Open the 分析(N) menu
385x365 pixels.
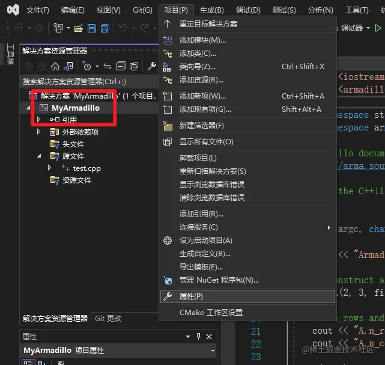point(320,10)
